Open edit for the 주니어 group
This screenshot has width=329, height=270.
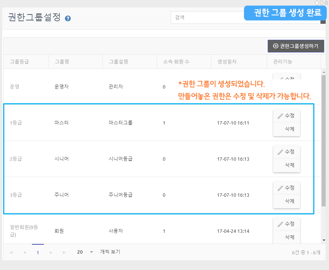click(286, 188)
